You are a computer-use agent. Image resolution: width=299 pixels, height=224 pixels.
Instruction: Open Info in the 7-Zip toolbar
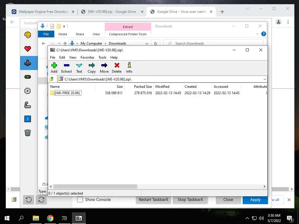129,68
